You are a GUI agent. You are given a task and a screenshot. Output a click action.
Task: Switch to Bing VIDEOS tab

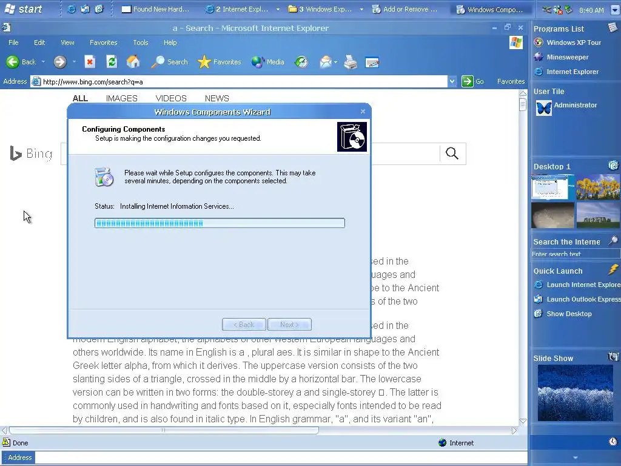tap(170, 98)
